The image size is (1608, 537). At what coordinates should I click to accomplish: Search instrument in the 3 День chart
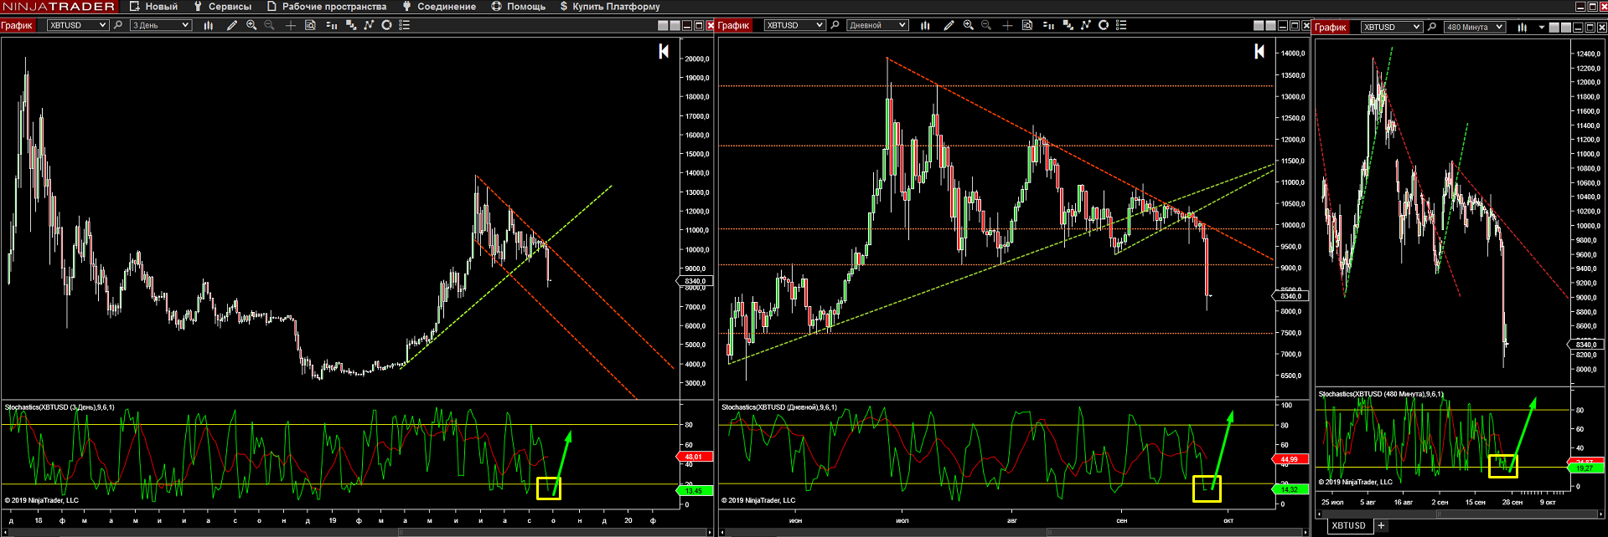[x=118, y=25]
